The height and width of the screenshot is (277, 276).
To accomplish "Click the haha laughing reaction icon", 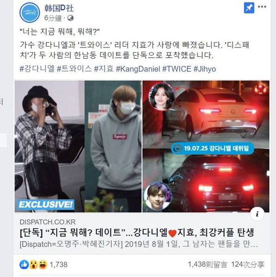I will 43,265.
